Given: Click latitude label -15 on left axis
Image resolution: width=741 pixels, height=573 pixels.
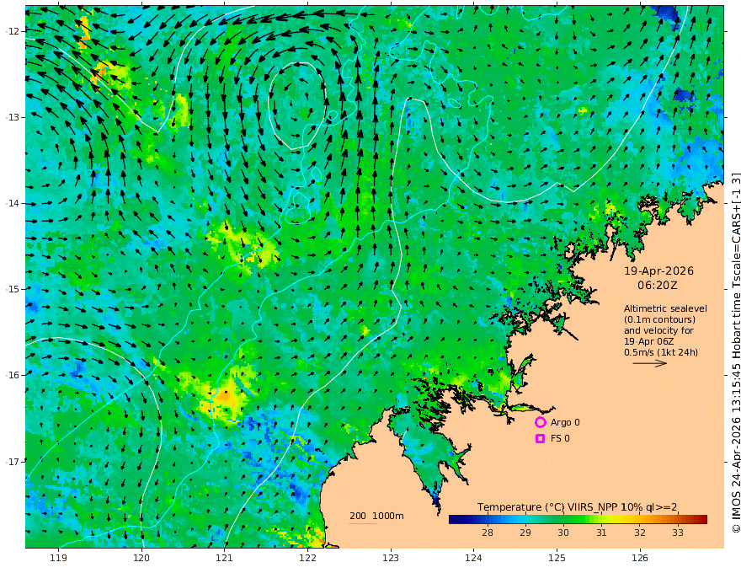Looking at the screenshot, I should (13, 289).
